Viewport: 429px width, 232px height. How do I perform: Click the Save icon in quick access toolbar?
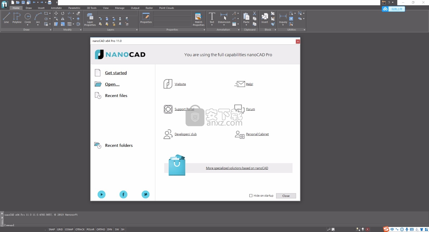click(x=23, y=2)
